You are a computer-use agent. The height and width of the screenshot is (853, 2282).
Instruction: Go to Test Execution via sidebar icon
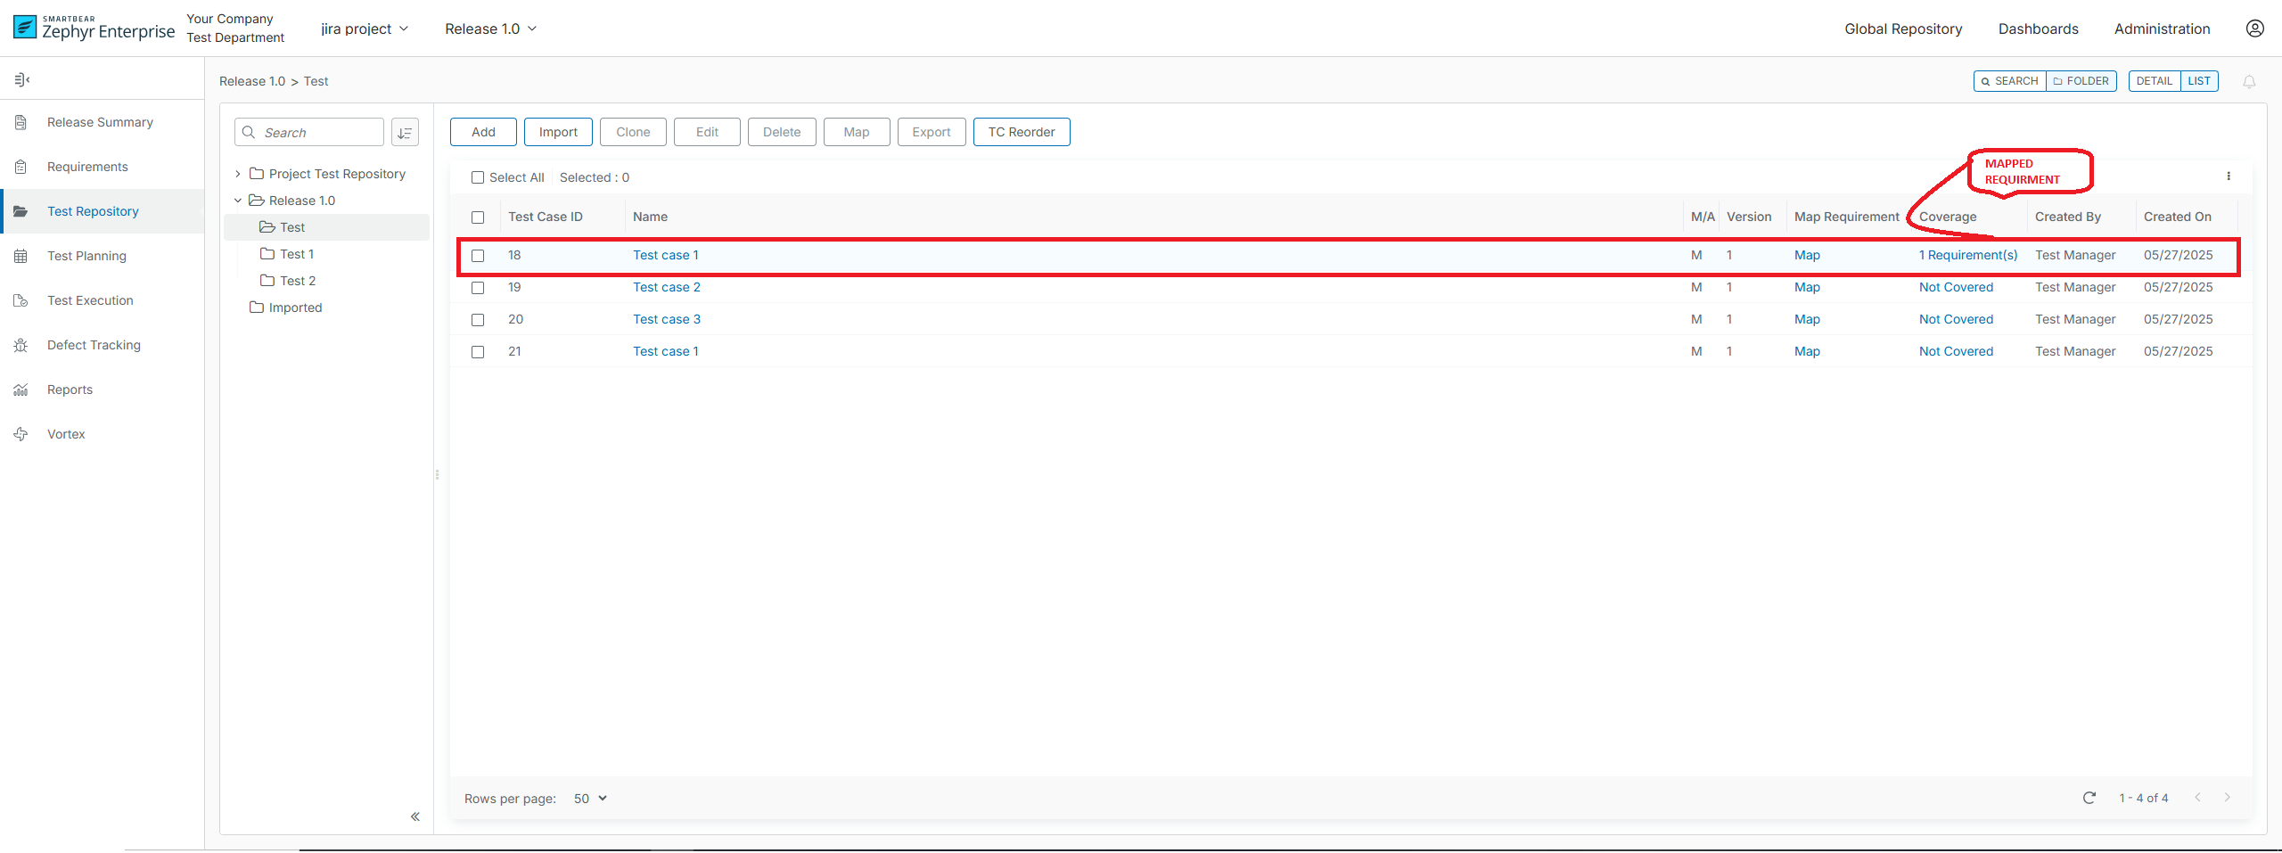(x=21, y=300)
